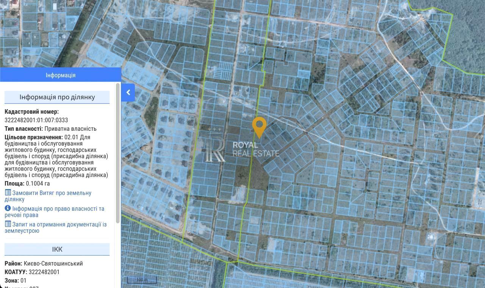This screenshot has height=288, width=485.
Task: Select the blue Інформація tab header
Action: click(x=61, y=75)
